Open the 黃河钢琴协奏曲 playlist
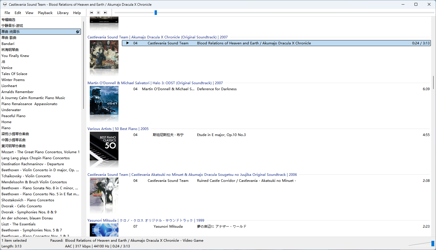 point(40,146)
